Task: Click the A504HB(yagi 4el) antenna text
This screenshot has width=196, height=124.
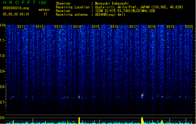Action: 110,15
